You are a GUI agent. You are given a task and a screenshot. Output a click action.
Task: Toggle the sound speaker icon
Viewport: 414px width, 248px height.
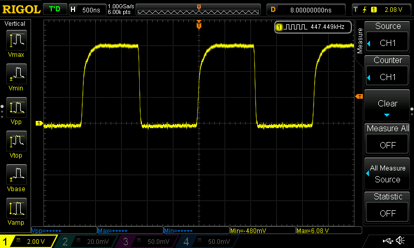tap(400, 241)
